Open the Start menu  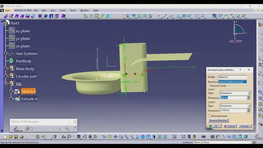point(8,10)
